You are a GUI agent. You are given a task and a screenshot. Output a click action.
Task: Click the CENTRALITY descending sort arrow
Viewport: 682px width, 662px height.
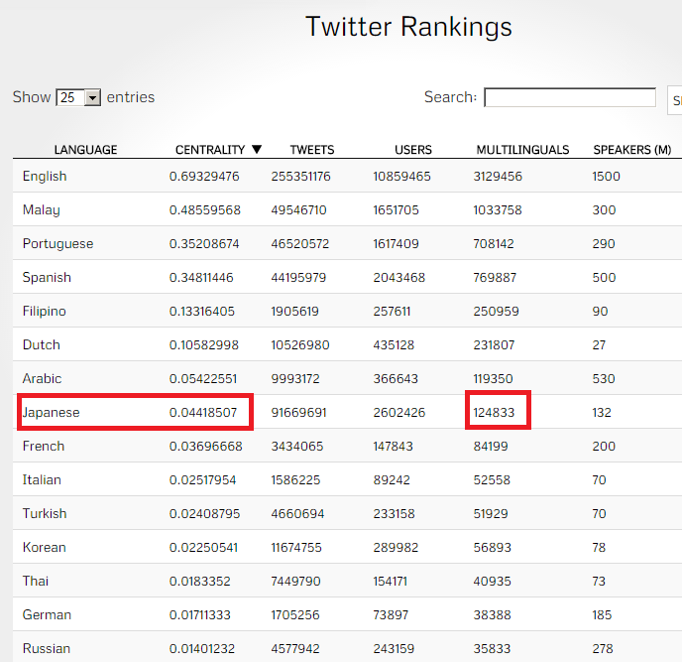[257, 150]
